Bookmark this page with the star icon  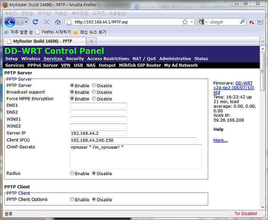[185, 22]
